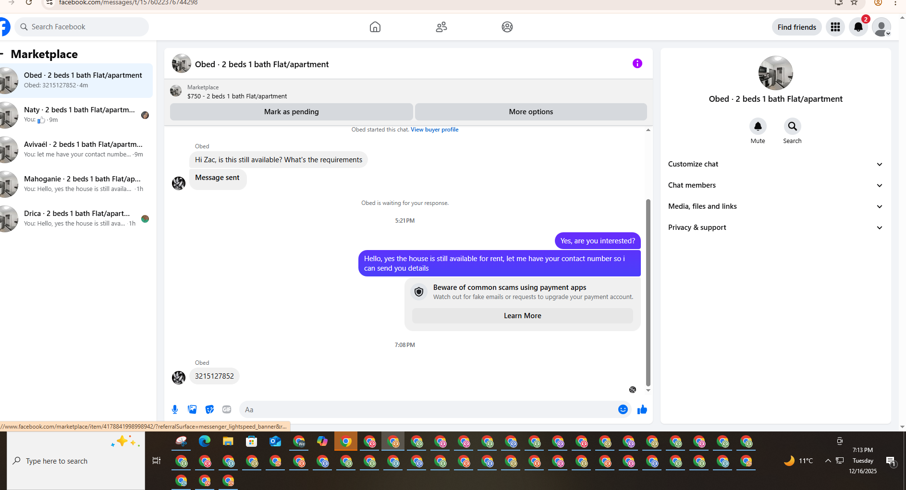Open Outlook from the taskbar
This screenshot has height=490, width=906.
pos(275,441)
